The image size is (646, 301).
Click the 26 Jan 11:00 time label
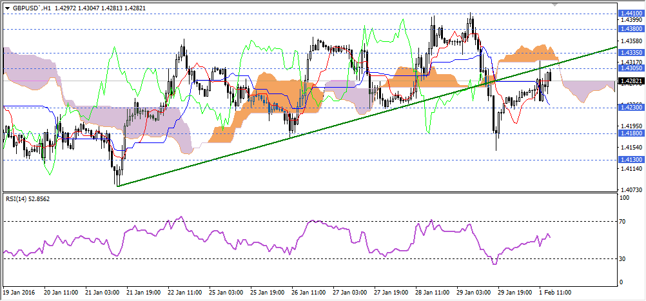pos(308,293)
